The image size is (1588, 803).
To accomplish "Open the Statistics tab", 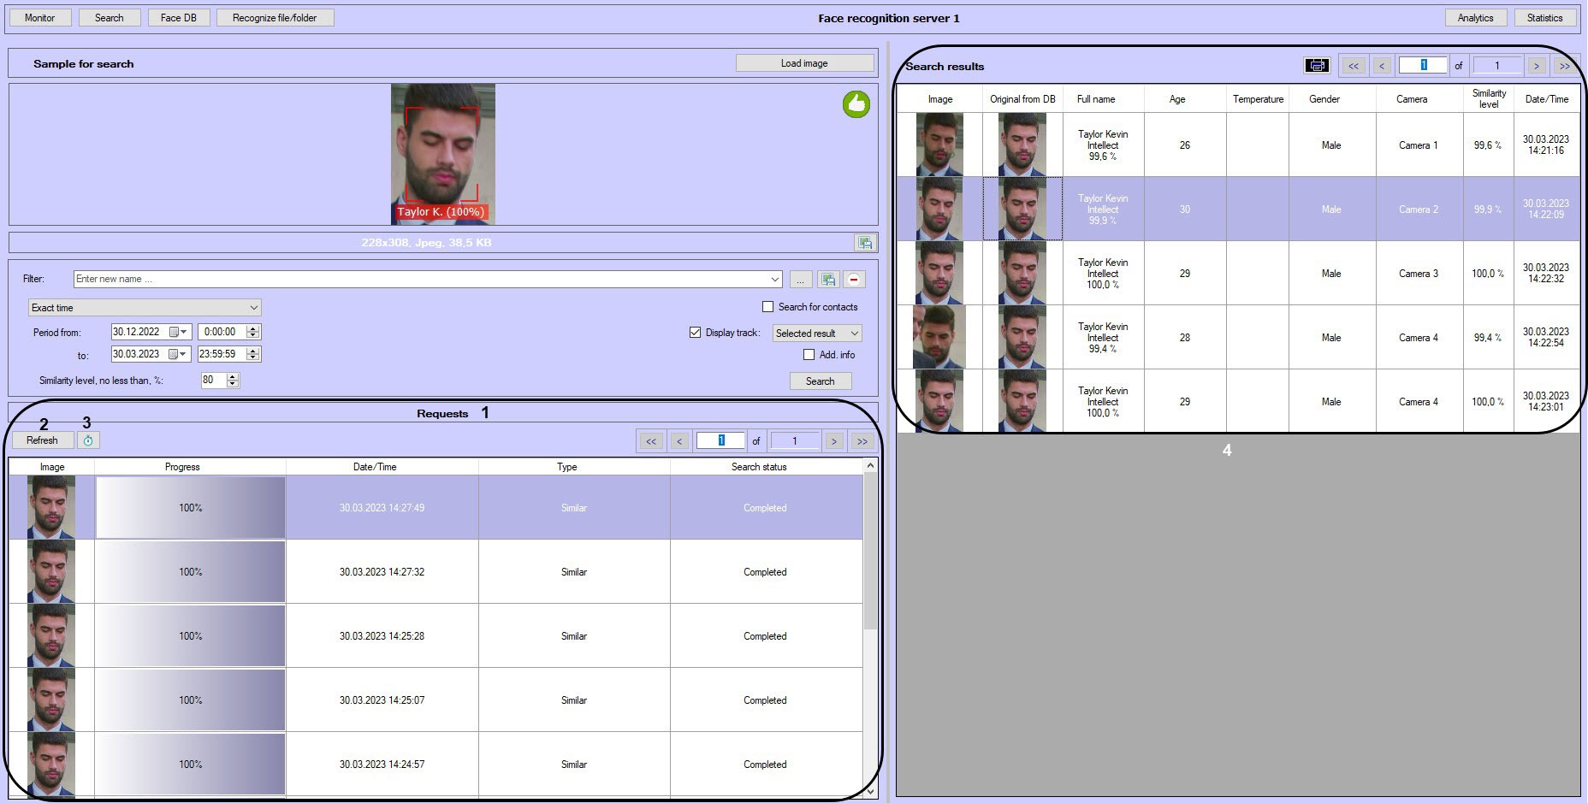I will [x=1544, y=18].
